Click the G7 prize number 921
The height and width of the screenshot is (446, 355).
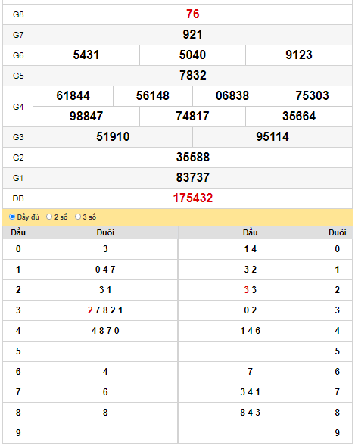click(193, 34)
